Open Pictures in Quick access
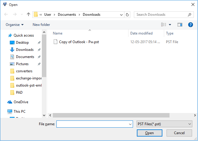Screen dimensions: 198x141 [19, 64]
